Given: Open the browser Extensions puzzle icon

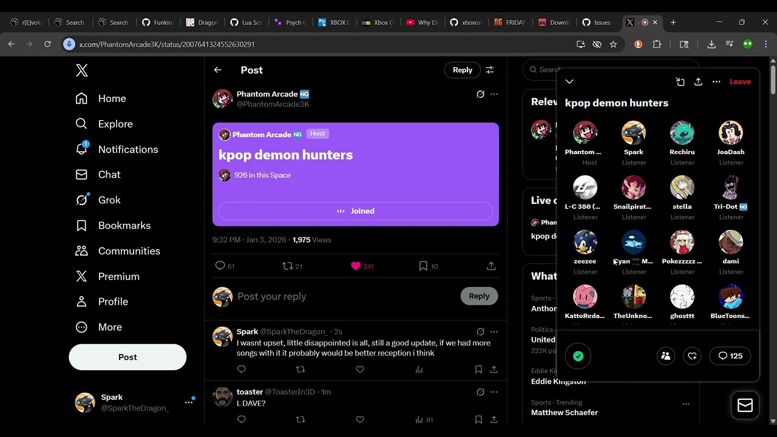Looking at the screenshot, I should click(657, 44).
